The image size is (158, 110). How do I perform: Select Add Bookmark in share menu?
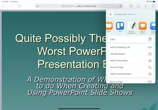click(x=131, y=54)
